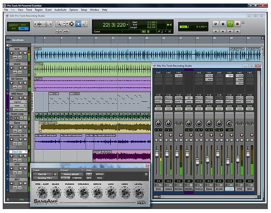Screen dimensions: 271x213
Task: Click the horizontal audio zoom button
Action: (x=39, y=24)
